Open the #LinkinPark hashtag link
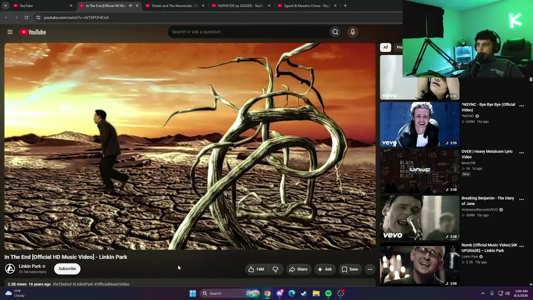 click(83, 284)
